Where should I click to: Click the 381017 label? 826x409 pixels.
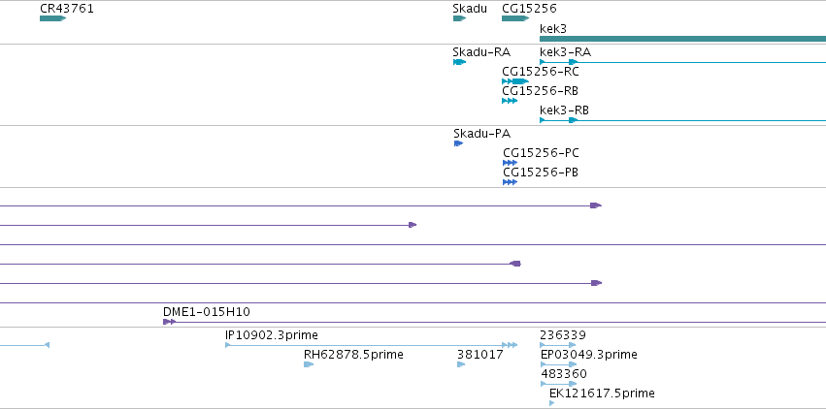(x=479, y=355)
